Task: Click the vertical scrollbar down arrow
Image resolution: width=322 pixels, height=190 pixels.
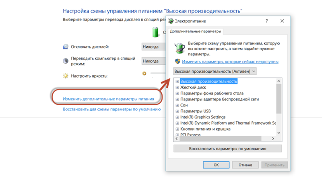Action: 279,133
